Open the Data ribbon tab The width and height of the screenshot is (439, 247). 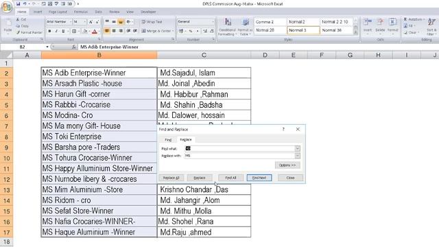98,12
